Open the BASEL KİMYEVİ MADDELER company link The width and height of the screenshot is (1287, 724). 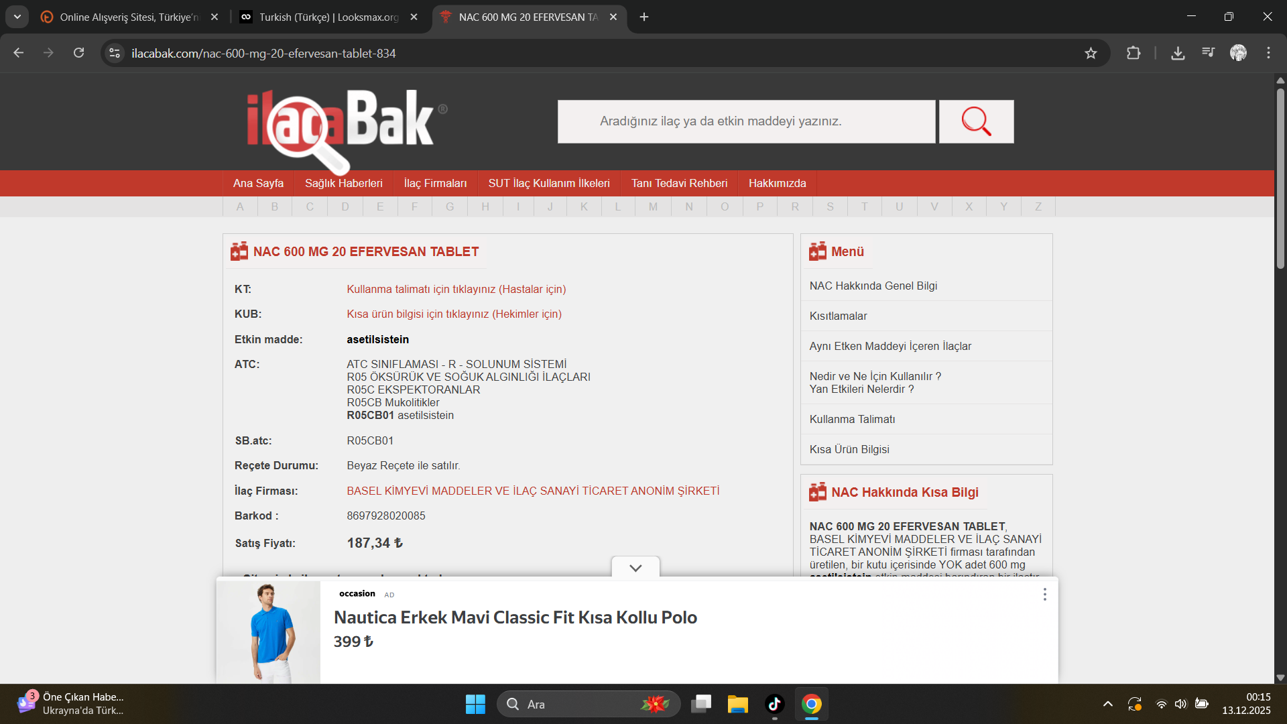533,491
